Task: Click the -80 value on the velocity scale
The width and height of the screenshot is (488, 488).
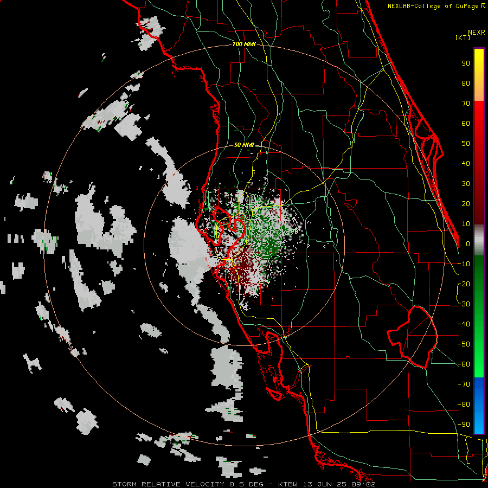Action: pos(464,404)
